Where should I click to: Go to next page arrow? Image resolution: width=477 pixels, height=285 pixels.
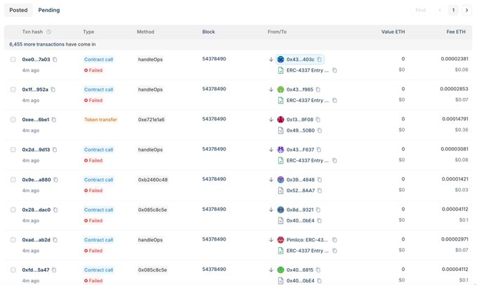(466, 11)
